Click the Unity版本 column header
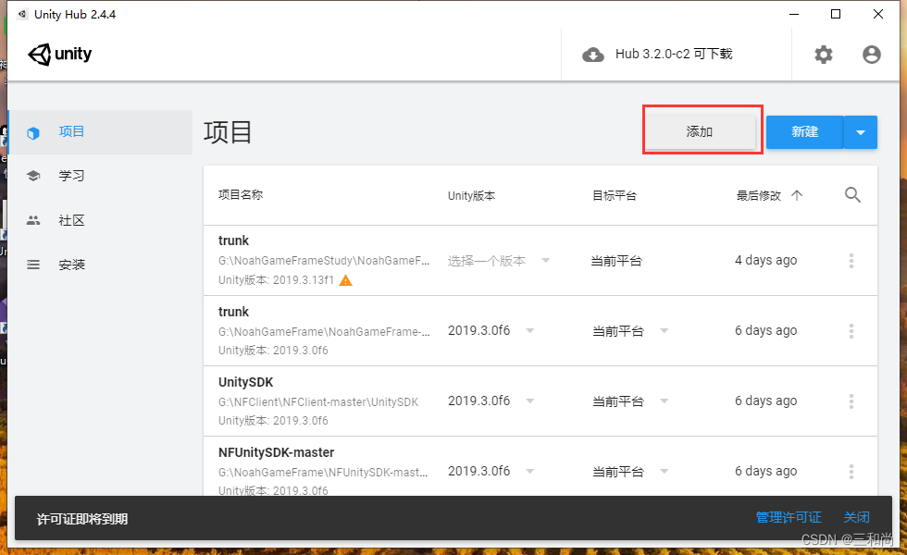Screen dimensions: 907x555 pyautogui.click(x=471, y=195)
